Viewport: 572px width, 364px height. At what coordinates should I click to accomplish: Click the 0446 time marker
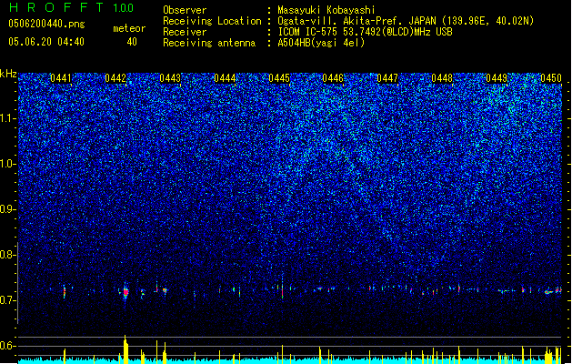click(333, 78)
